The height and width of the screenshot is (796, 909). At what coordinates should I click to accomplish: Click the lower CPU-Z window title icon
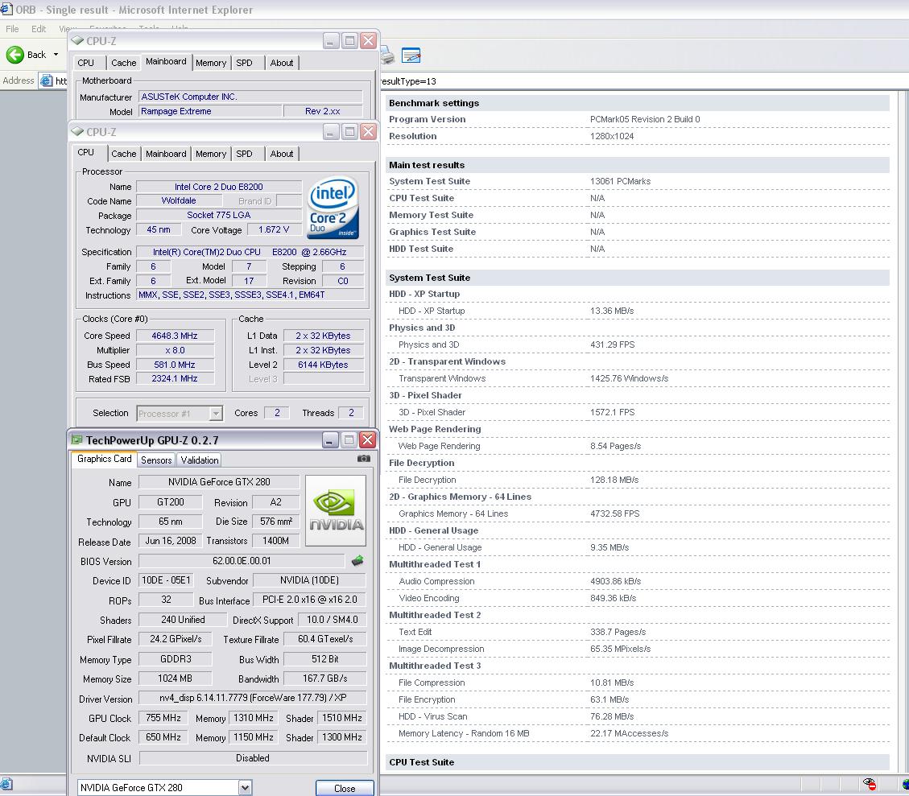(77, 131)
